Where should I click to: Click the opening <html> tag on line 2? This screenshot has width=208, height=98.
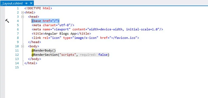click(30, 12)
